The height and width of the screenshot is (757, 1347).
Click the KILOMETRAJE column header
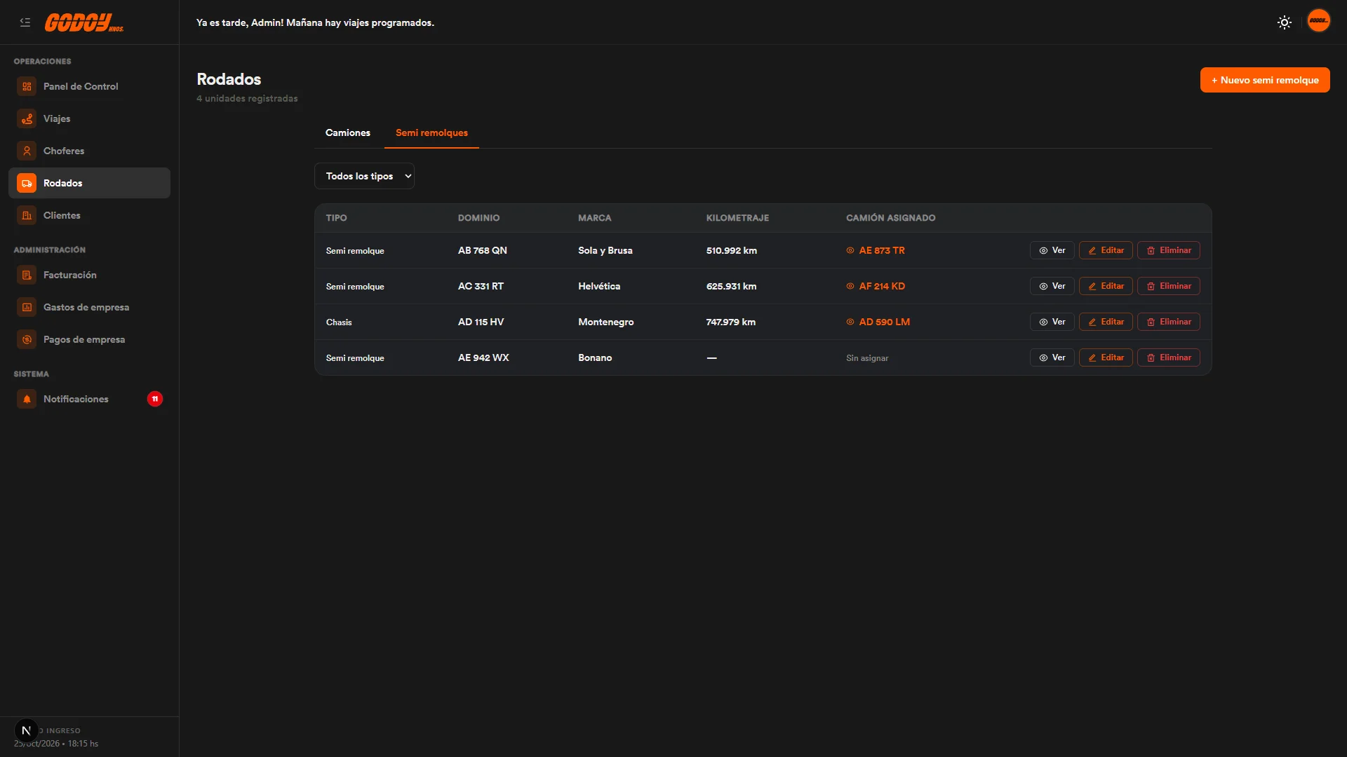[737, 218]
